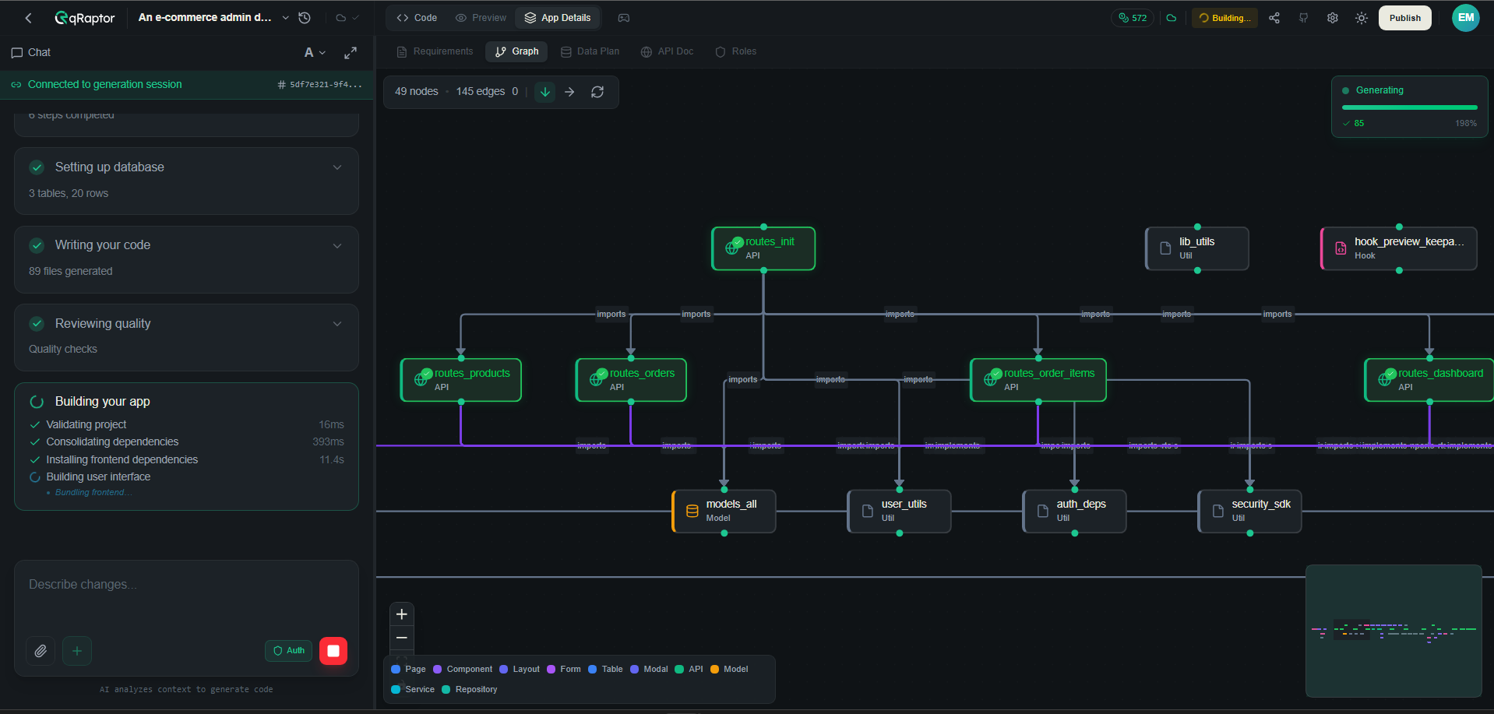This screenshot has height=714, width=1494.
Task: Select the models_all graph node
Action: click(724, 512)
